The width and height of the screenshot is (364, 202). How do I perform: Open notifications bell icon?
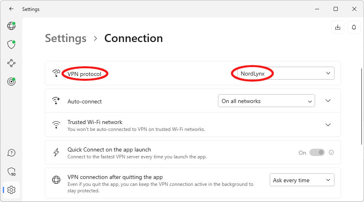click(x=354, y=27)
